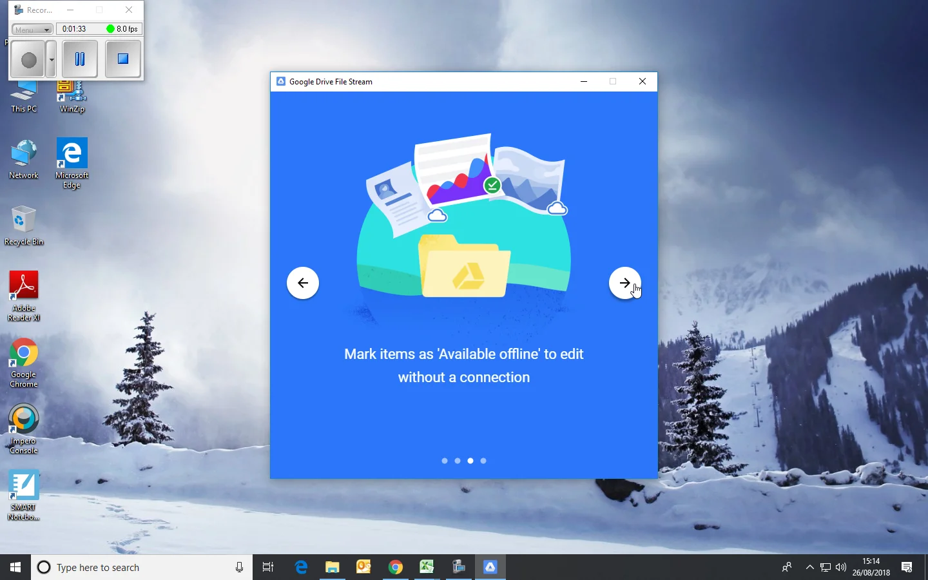Show hidden system tray icons

click(810, 567)
